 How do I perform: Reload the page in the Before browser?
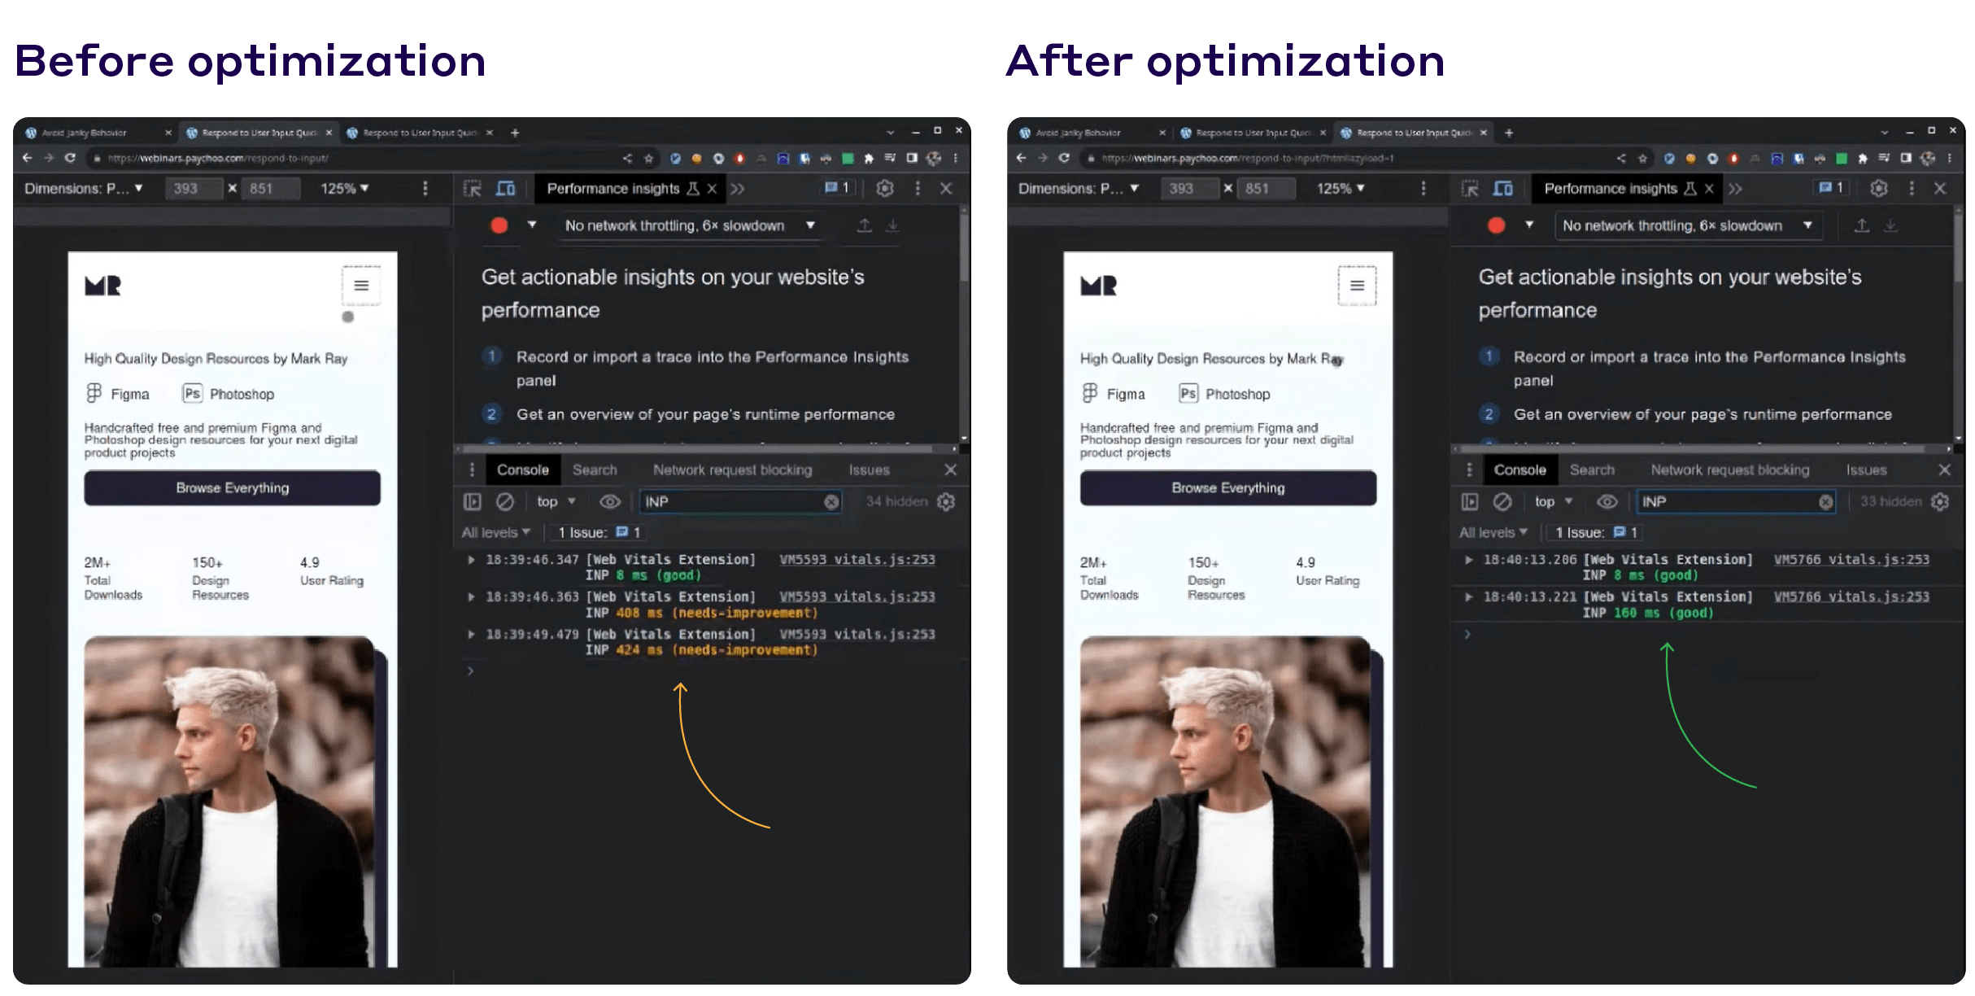tap(70, 158)
